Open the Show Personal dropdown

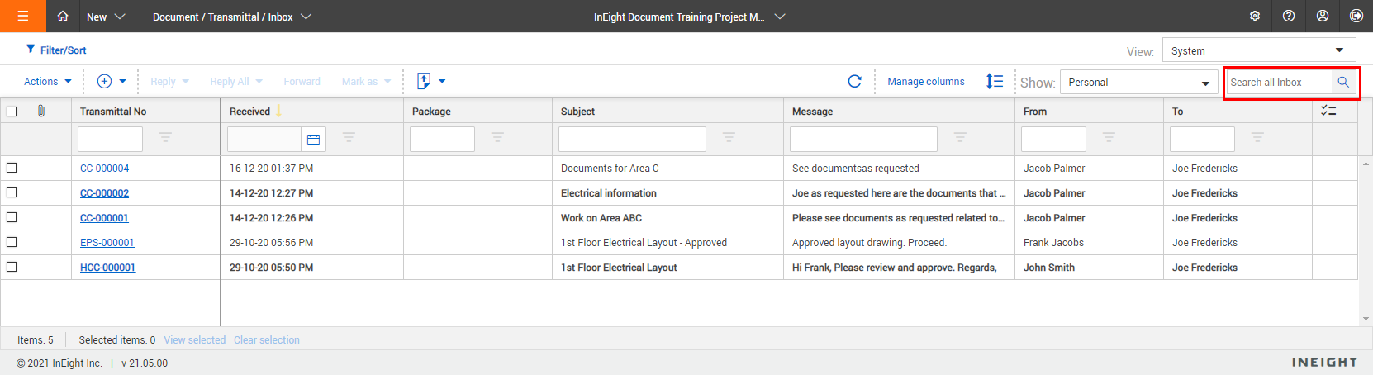click(x=1138, y=82)
